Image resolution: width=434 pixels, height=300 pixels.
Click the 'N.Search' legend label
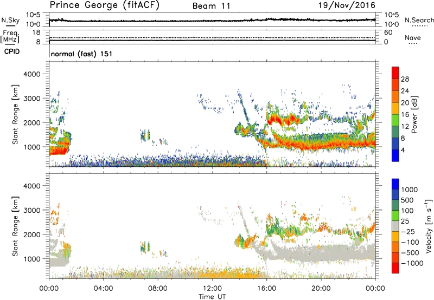[419, 20]
